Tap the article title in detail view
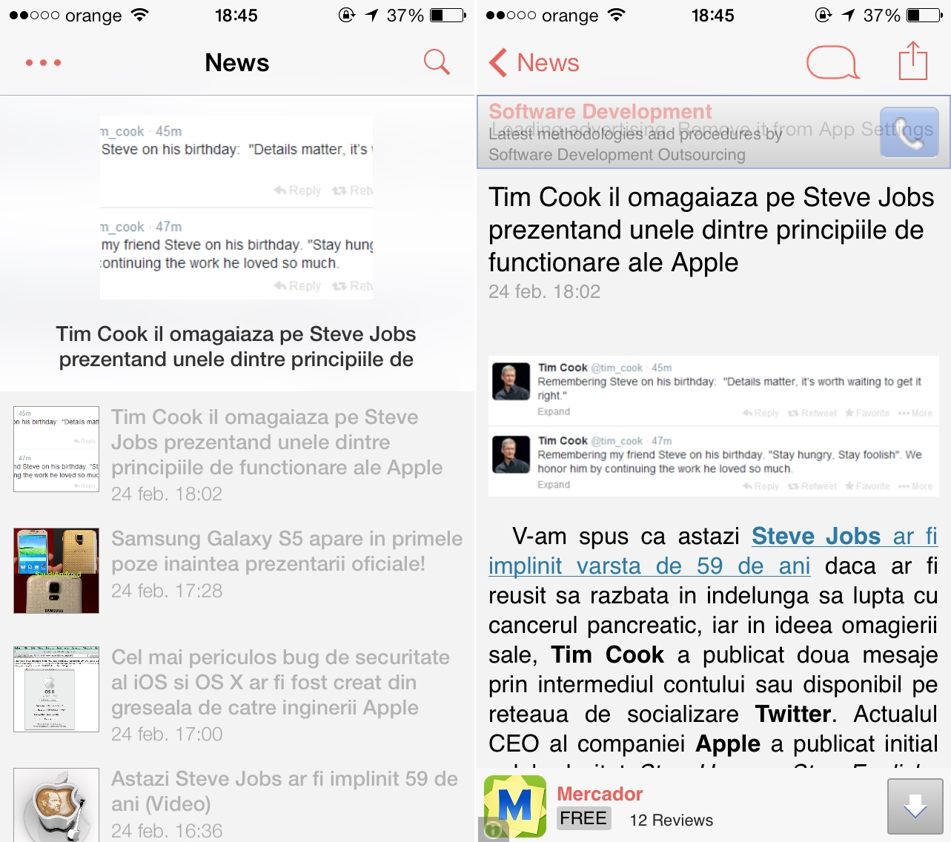This screenshot has width=951, height=842. coord(712,230)
